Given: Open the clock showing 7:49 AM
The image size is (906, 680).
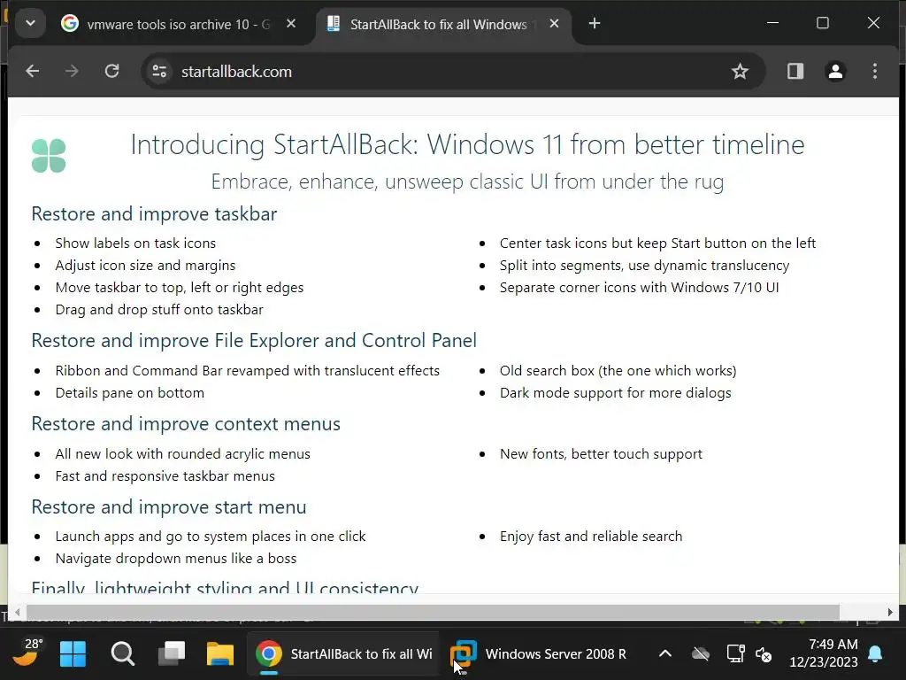Looking at the screenshot, I should [x=824, y=653].
